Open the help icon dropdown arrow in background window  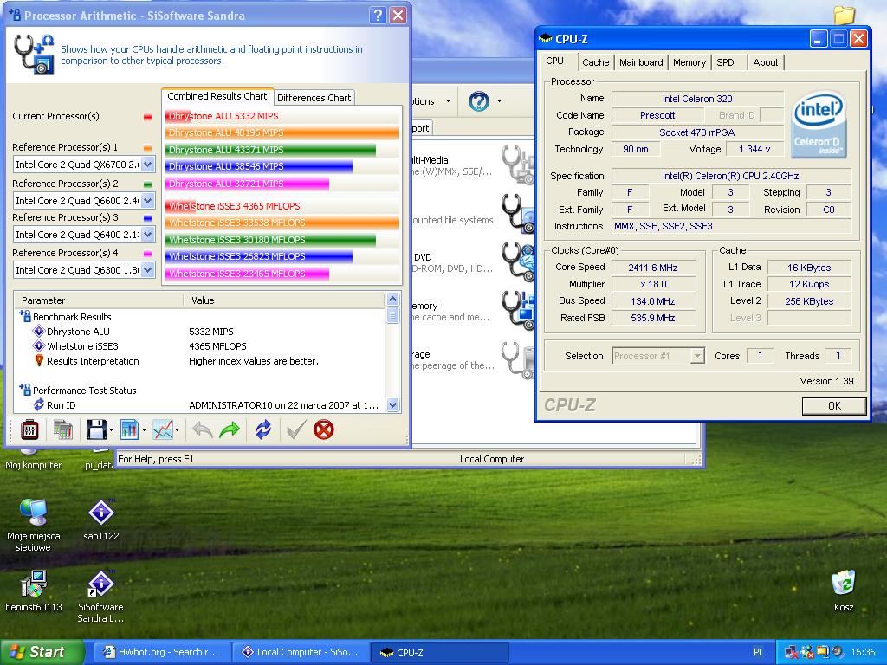pos(499,101)
